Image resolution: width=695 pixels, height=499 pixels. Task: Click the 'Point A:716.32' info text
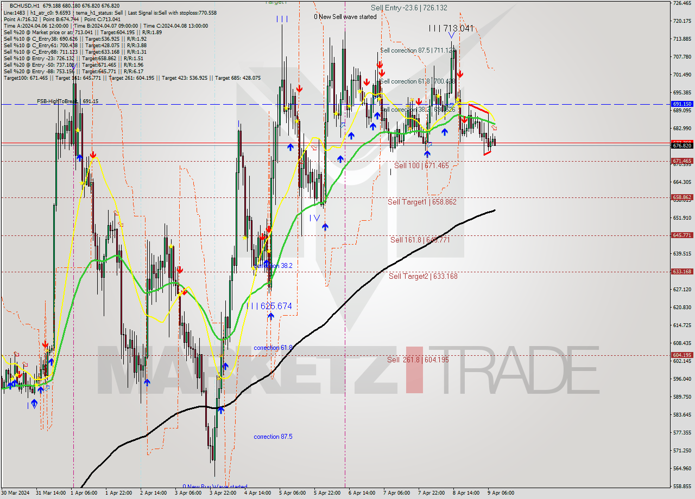coord(20,19)
